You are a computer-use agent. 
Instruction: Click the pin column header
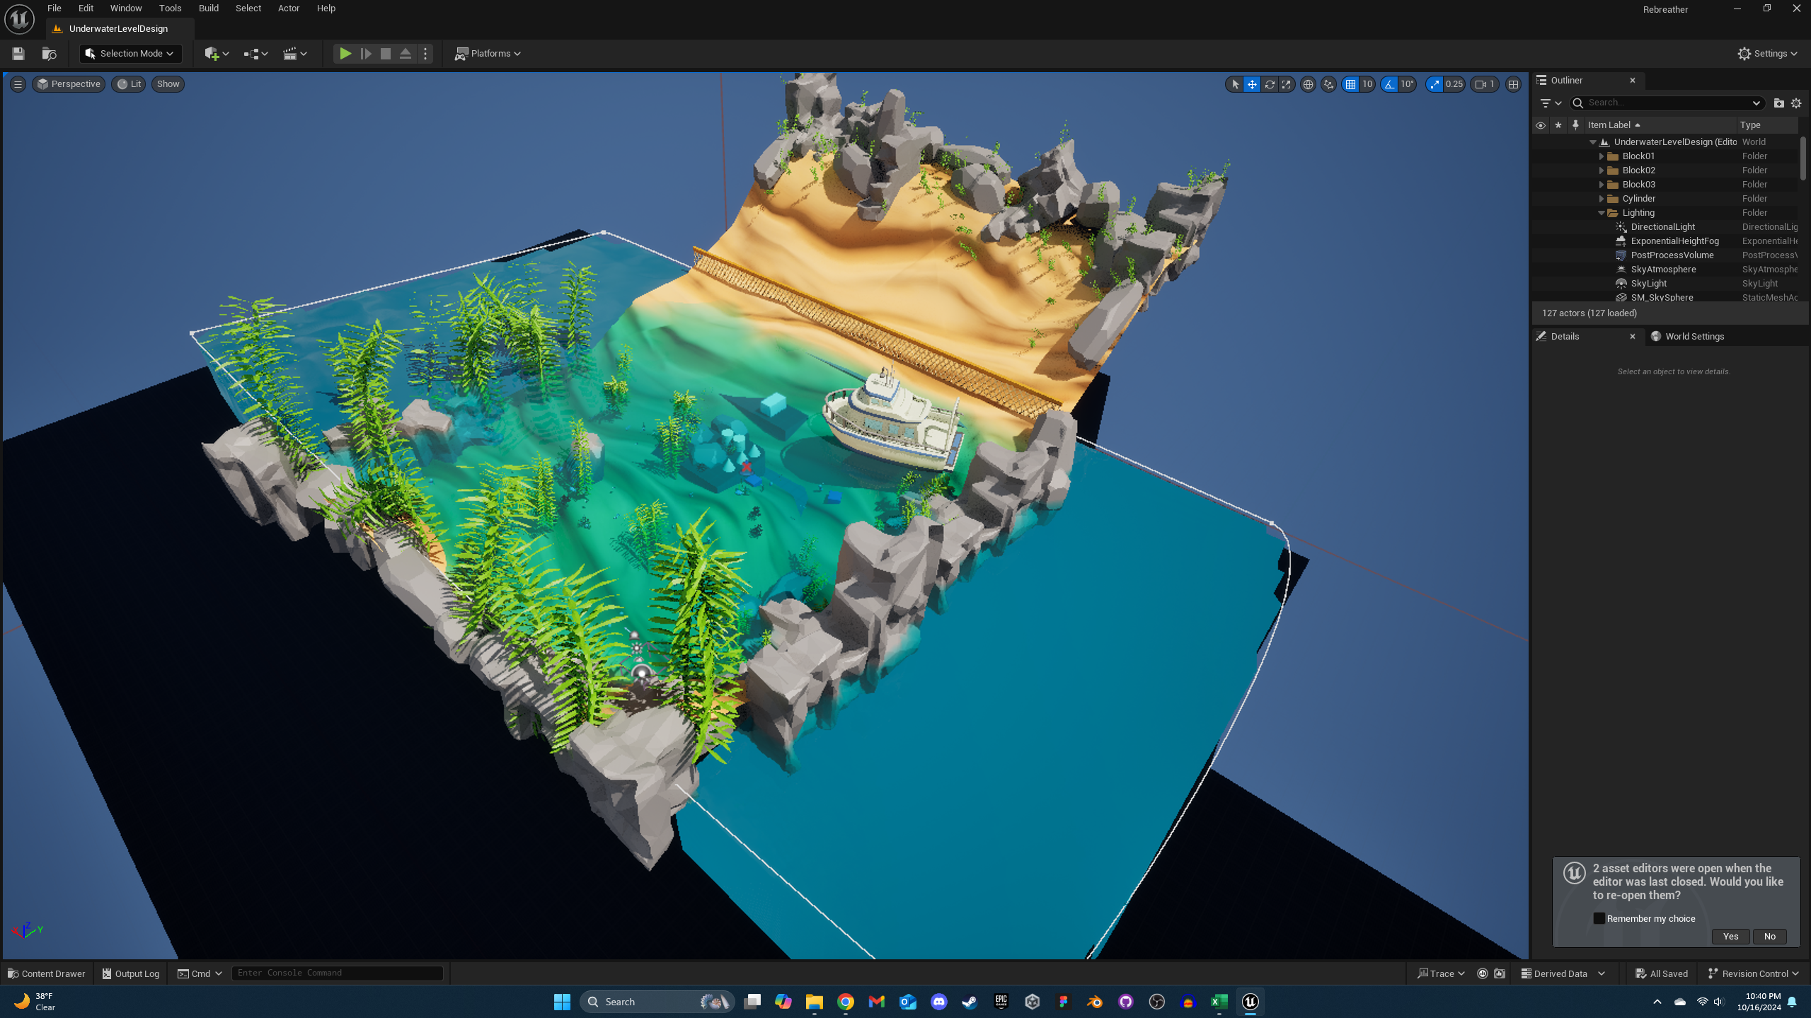(x=1575, y=125)
